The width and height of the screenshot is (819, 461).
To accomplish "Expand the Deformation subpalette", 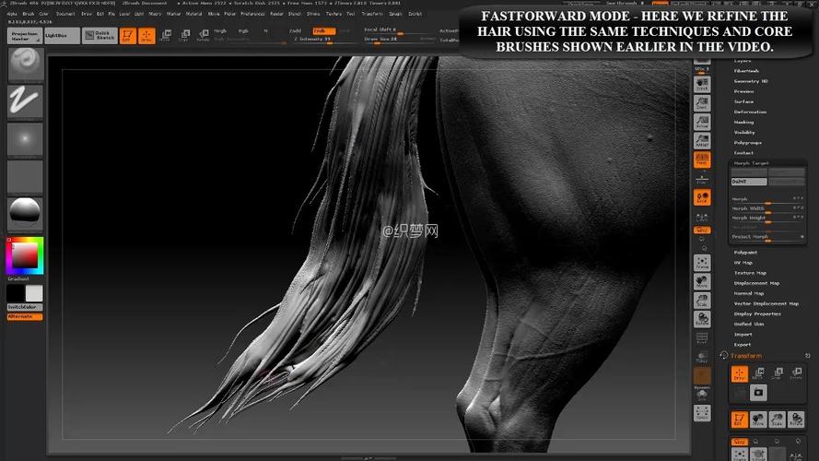I will [x=750, y=112].
